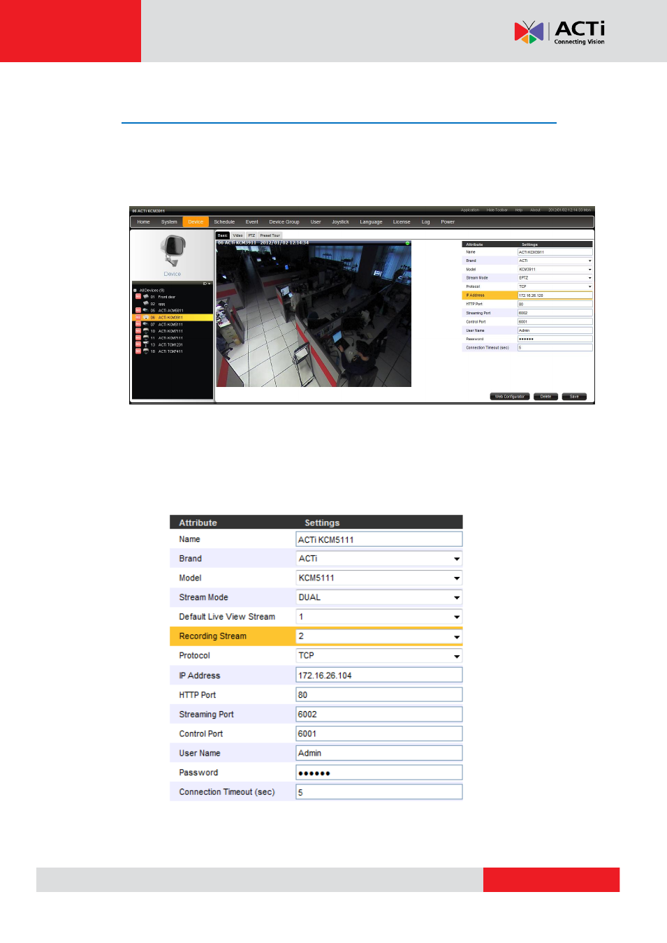Click the REC icon beside 13 ACTi TCM1231
Image resolution: width=667 pixels, height=943 pixels.
[138, 344]
